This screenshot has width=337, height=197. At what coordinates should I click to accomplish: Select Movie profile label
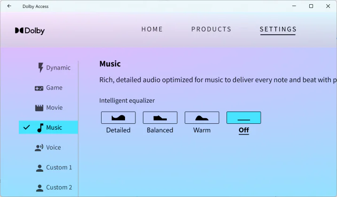pos(55,107)
